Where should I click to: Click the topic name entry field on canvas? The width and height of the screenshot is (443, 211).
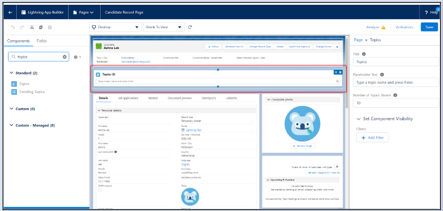[x=218, y=81]
